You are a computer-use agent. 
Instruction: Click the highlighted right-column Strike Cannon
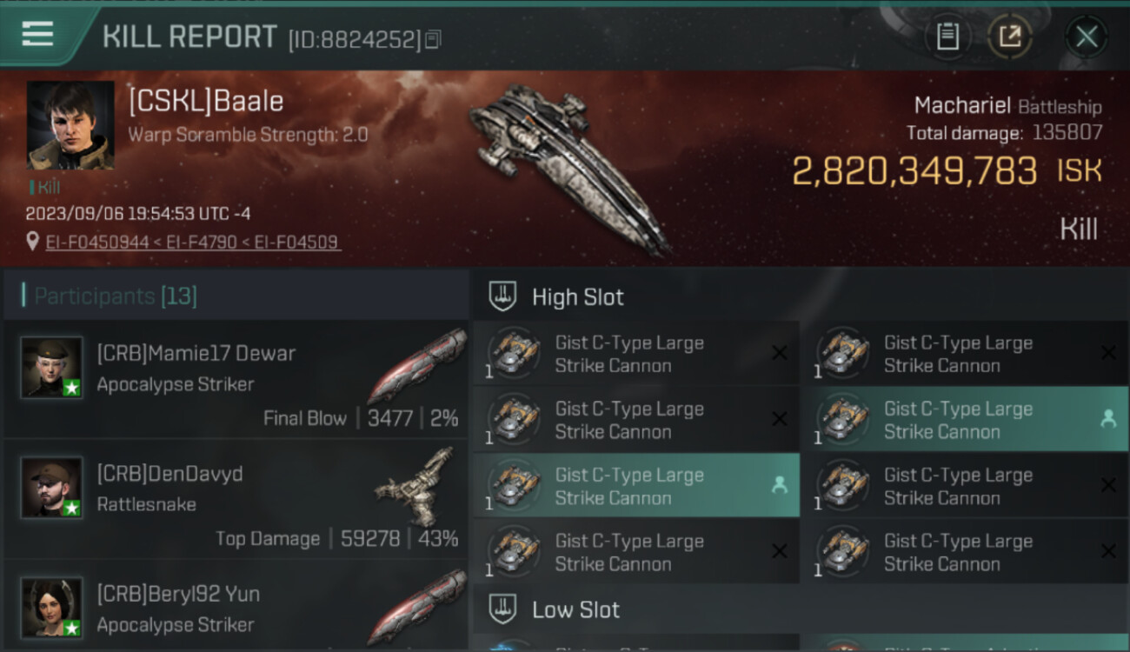[964, 419]
